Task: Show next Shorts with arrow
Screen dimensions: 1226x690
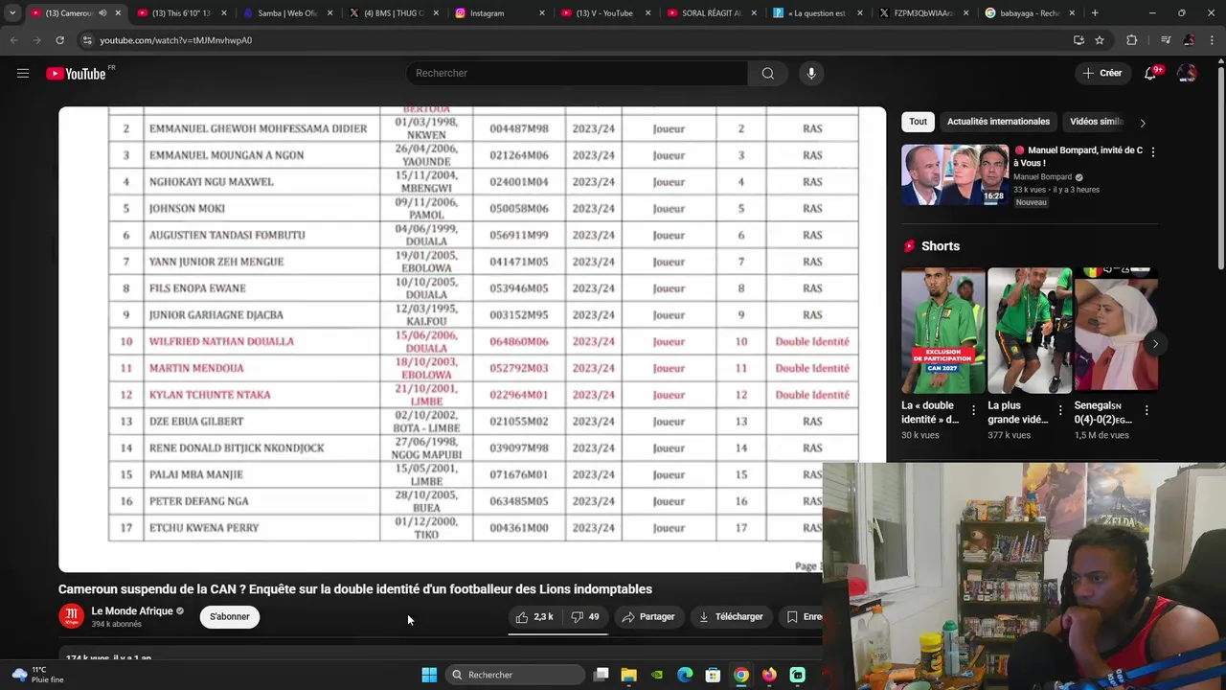Action: pos(1155,343)
